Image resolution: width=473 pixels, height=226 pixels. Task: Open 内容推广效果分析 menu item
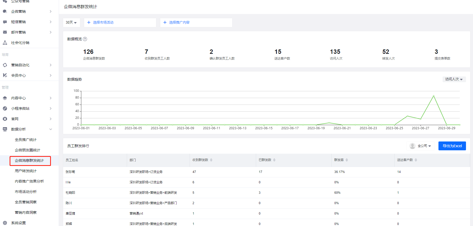click(x=29, y=181)
